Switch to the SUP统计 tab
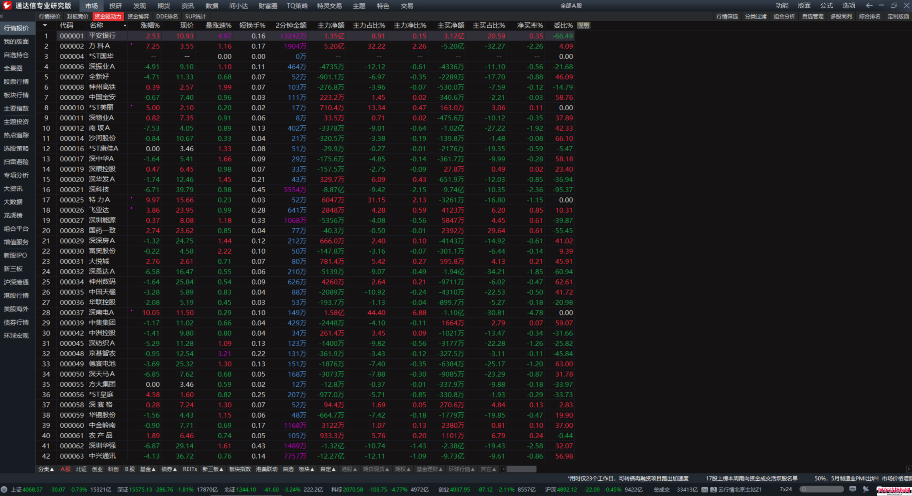 click(195, 16)
